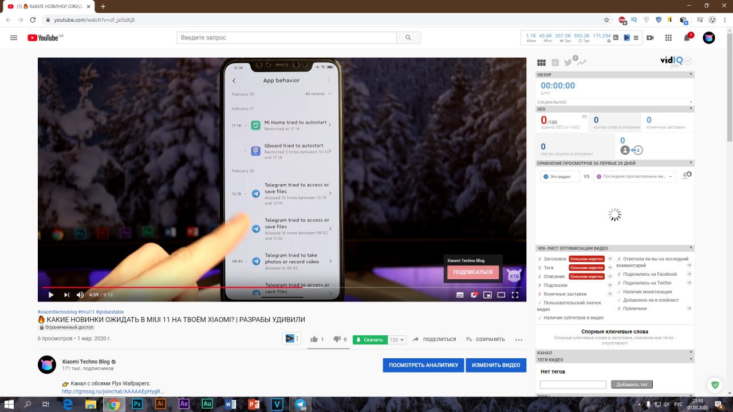Screen dimensions: 733x412
Task: Click ПОДЕЛИТЬСЯ share option
Action: tap(434, 339)
